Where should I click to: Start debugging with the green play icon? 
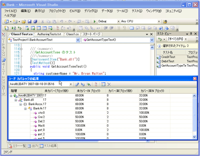click(94, 21)
